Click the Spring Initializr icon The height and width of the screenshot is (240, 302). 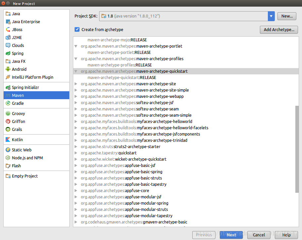point(8,88)
